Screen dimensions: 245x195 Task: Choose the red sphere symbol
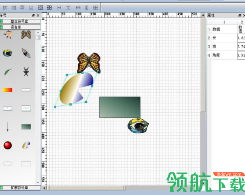pyautogui.click(x=8, y=145)
